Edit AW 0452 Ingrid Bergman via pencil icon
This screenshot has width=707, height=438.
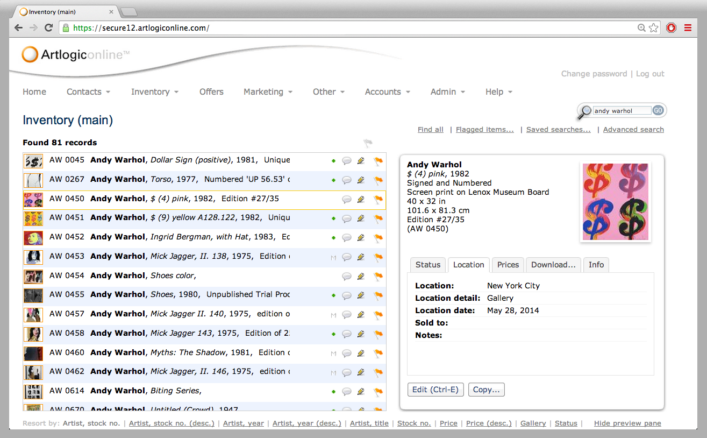coord(361,237)
